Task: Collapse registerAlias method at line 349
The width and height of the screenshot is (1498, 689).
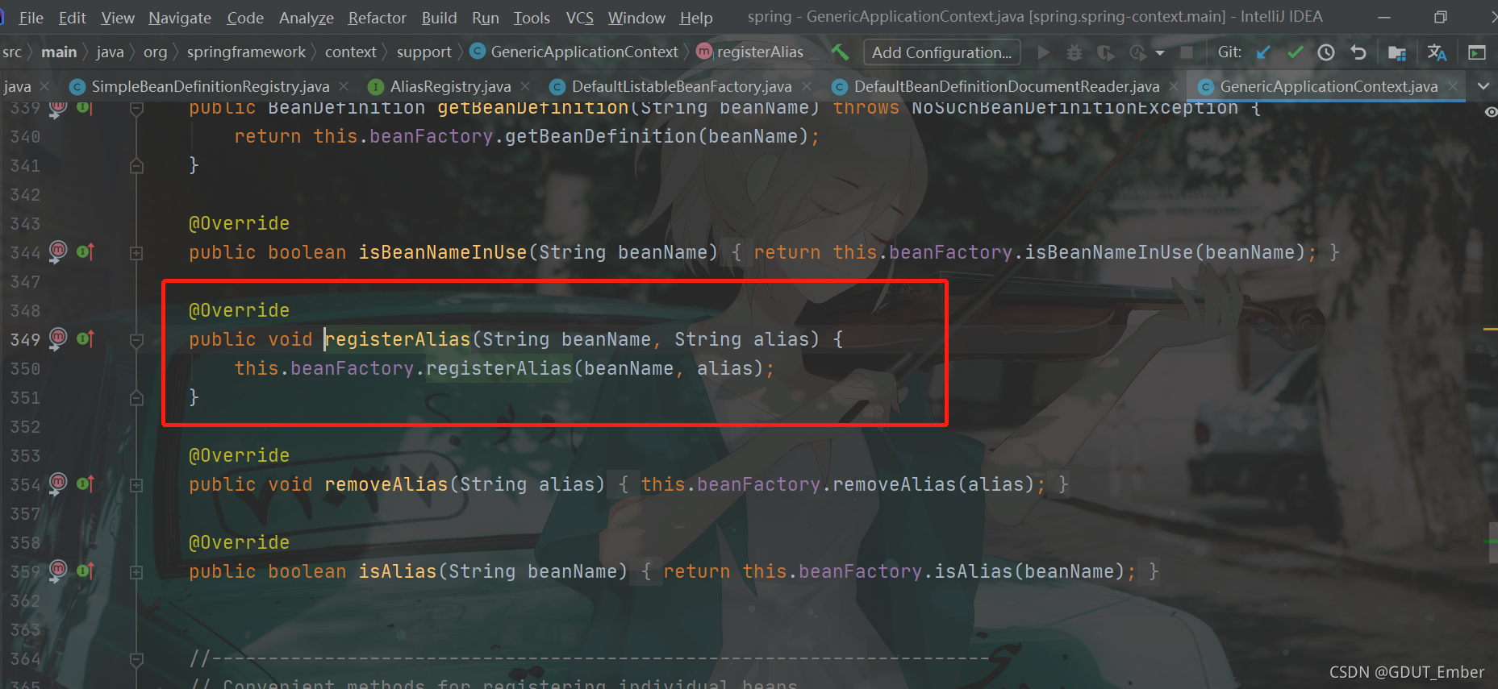Action: 136,340
